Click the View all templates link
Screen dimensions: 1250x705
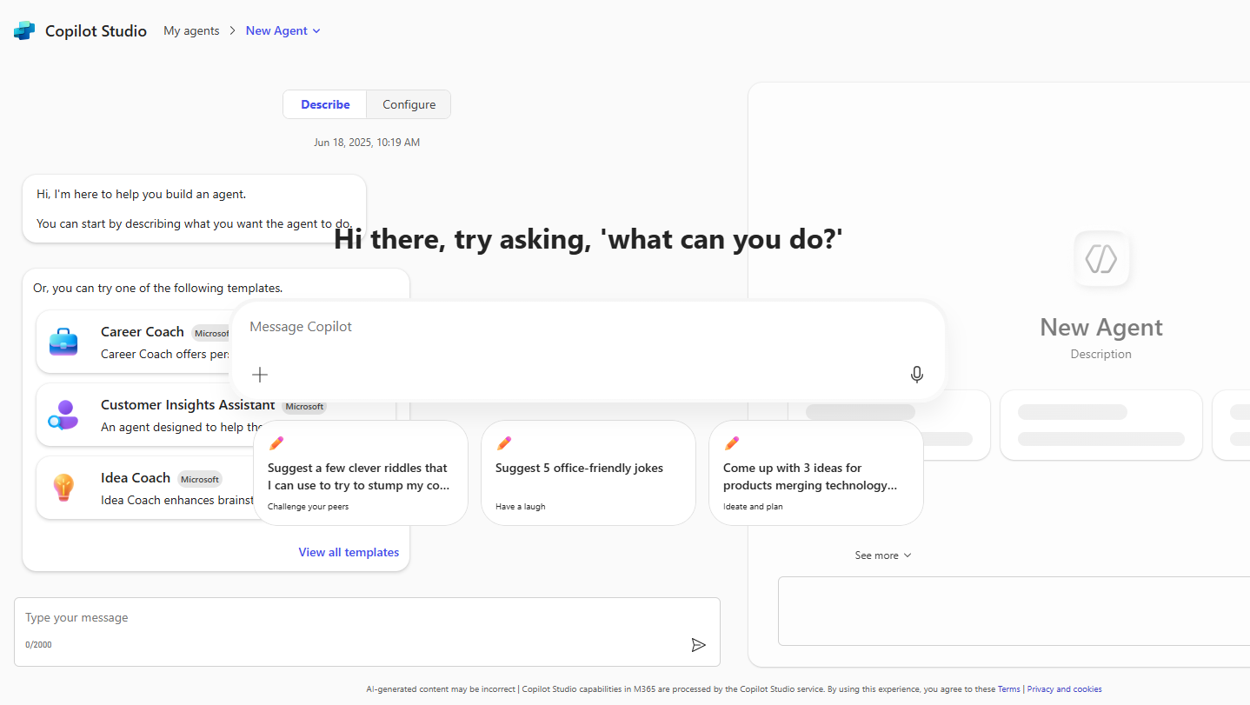[349, 552]
